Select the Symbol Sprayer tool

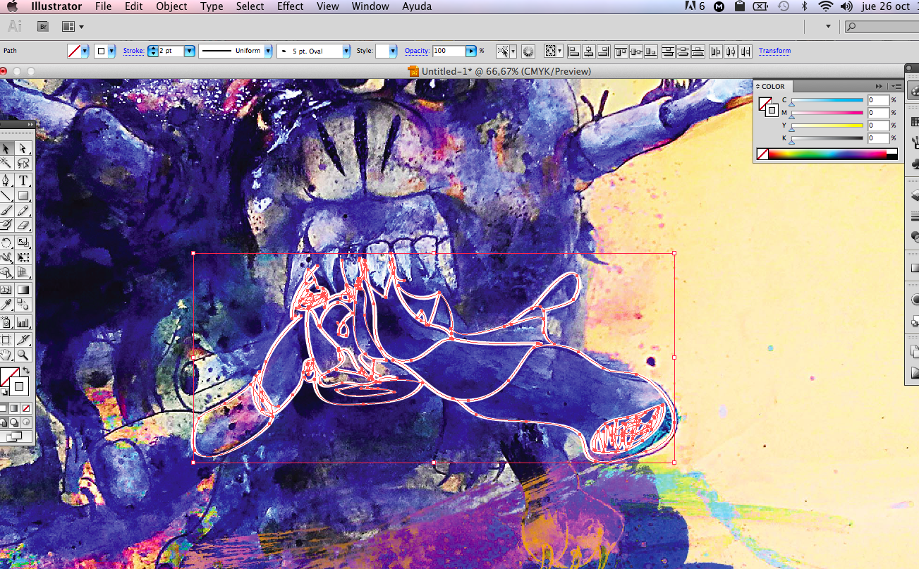(x=6, y=323)
